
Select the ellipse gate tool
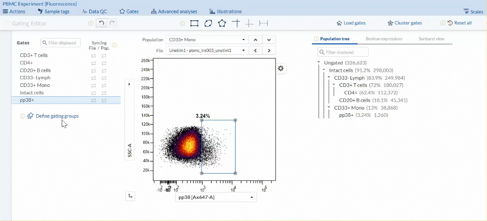(208, 23)
